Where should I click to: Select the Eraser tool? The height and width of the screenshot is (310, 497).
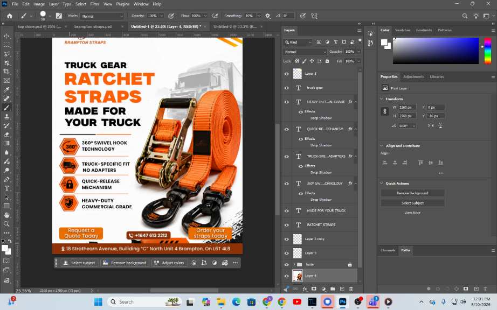(6, 135)
